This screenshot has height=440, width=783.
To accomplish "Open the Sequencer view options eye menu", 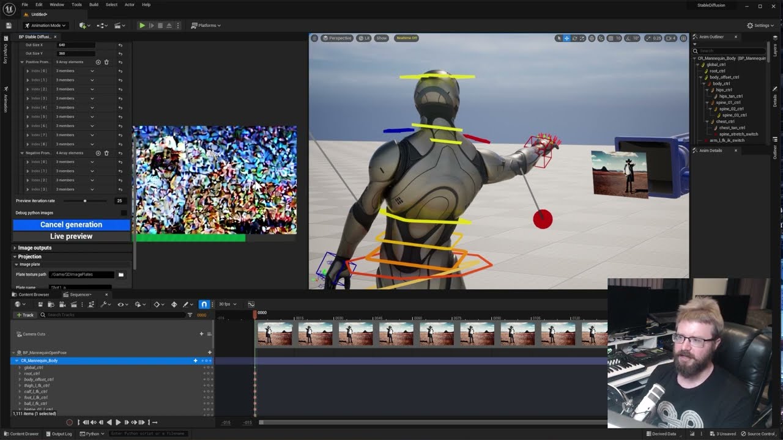I will tap(122, 304).
